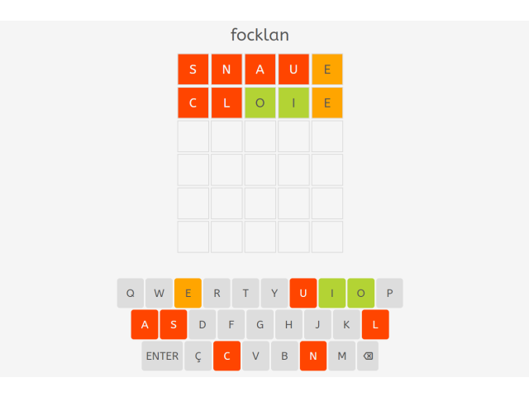Click the red U key on keyboard
Image resolution: width=529 pixels, height=397 pixels.
click(303, 293)
